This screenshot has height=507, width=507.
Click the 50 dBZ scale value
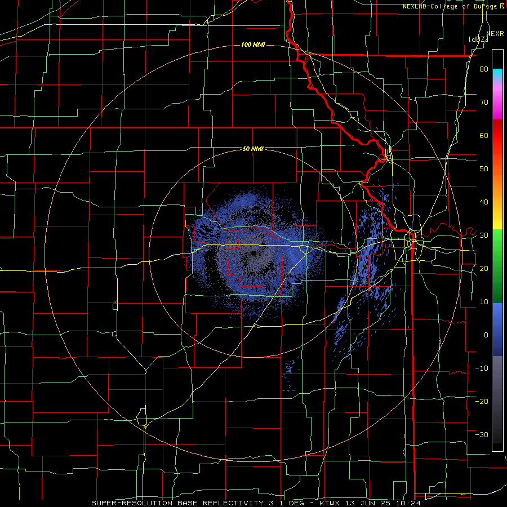[x=484, y=169]
